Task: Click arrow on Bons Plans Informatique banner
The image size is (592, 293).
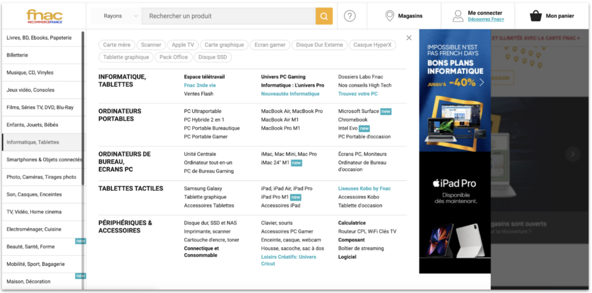Action: (481, 82)
